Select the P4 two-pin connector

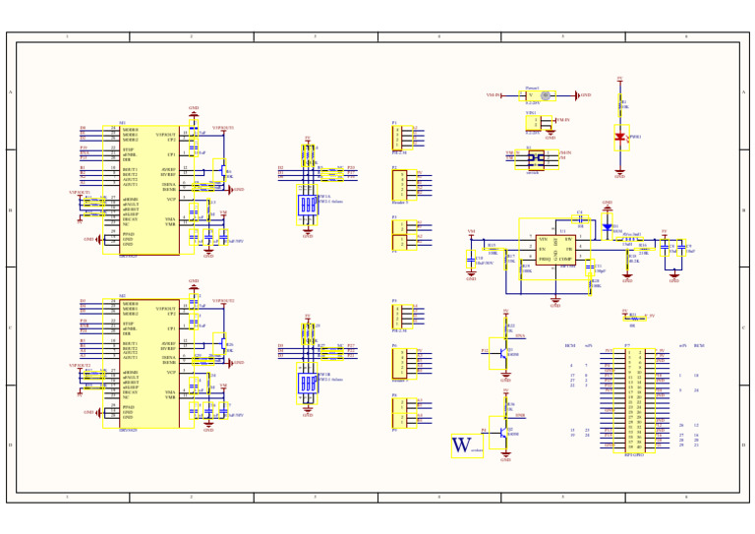[x=404, y=242]
